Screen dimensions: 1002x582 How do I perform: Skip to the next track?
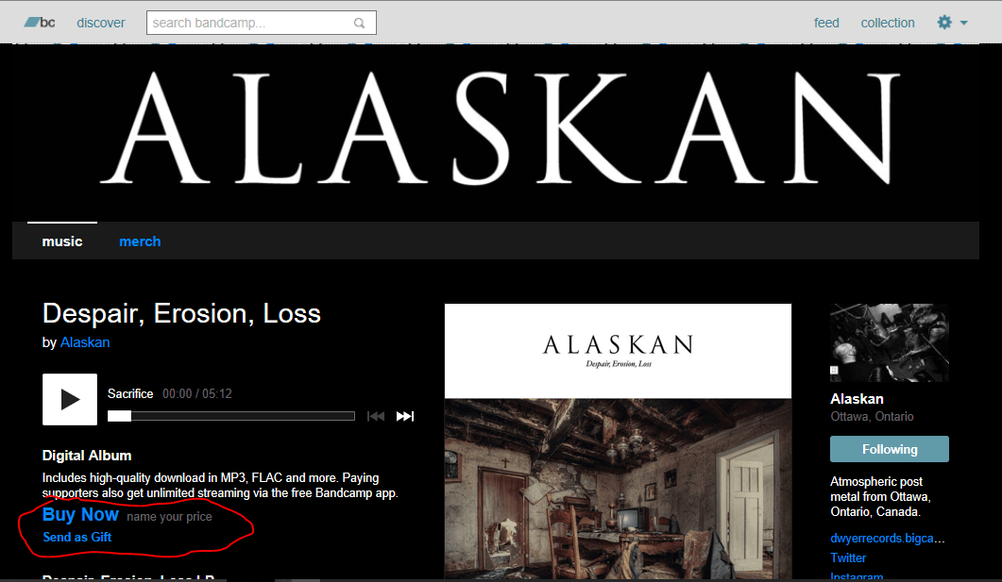click(405, 416)
